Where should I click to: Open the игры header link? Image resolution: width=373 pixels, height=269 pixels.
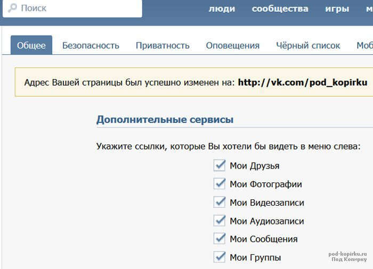pos(337,9)
